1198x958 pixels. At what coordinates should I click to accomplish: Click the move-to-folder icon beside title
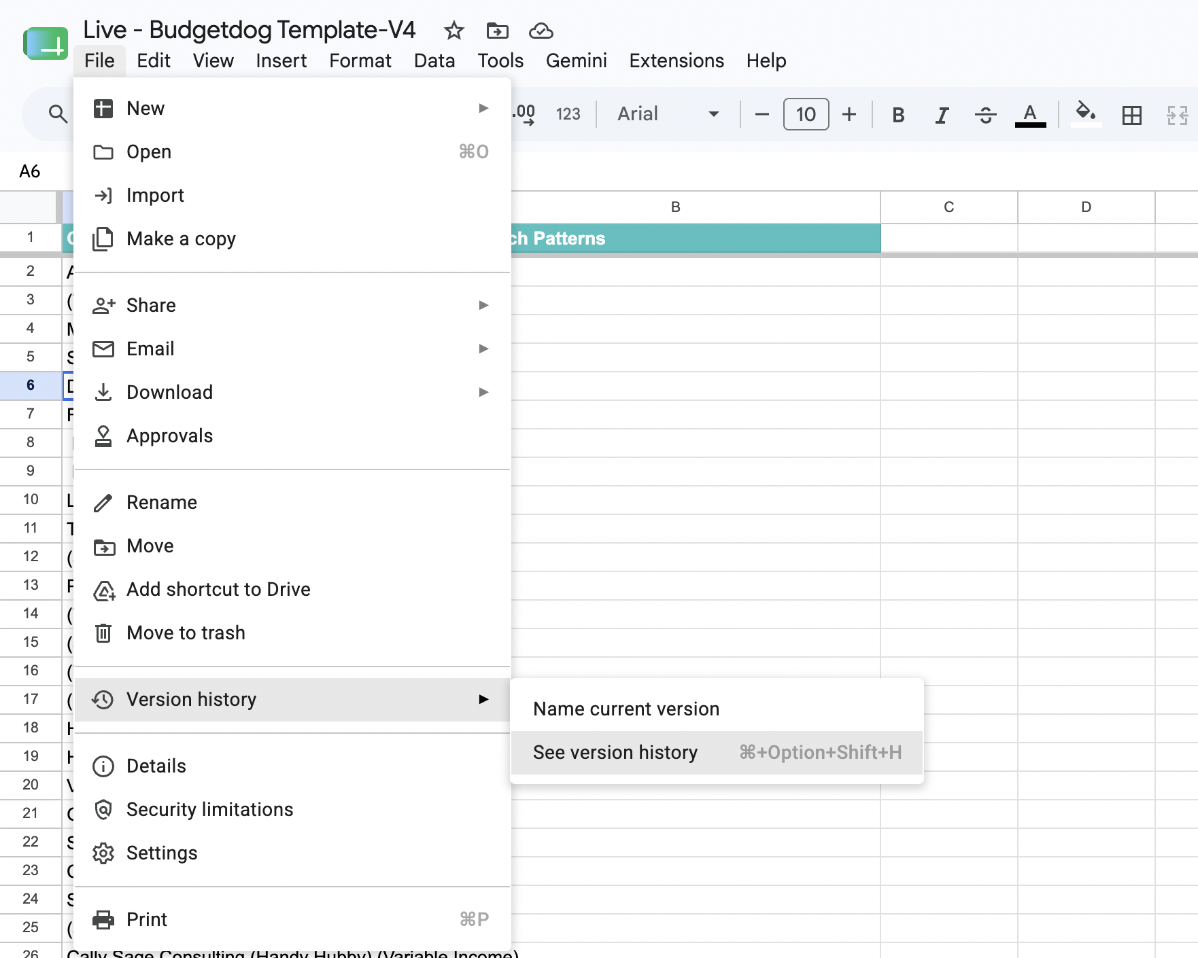tap(497, 31)
